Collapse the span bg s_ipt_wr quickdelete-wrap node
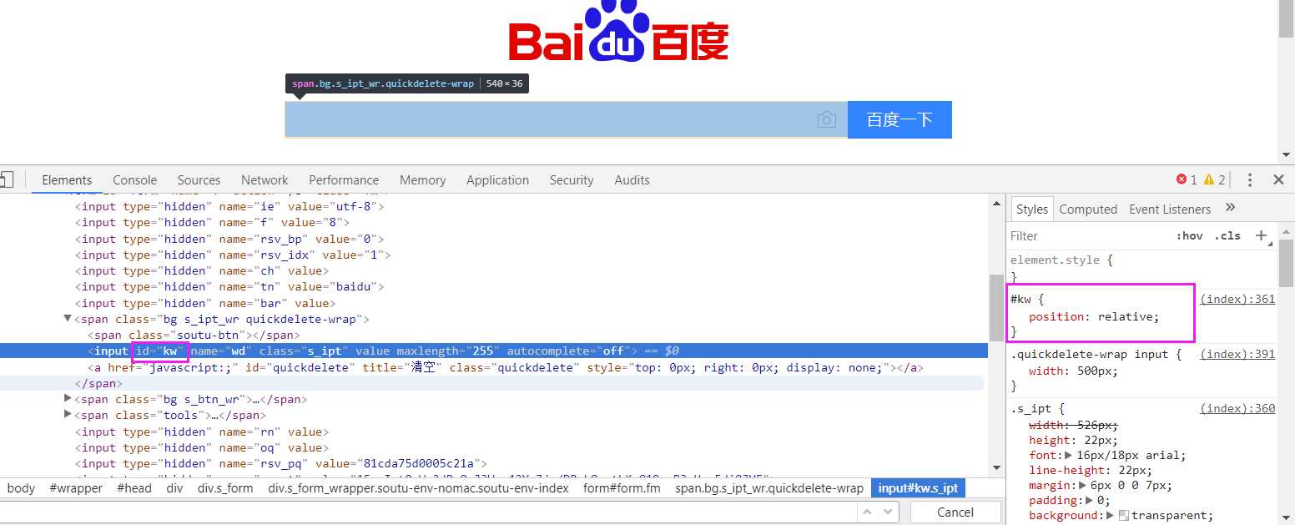1295x525 pixels. click(68, 318)
